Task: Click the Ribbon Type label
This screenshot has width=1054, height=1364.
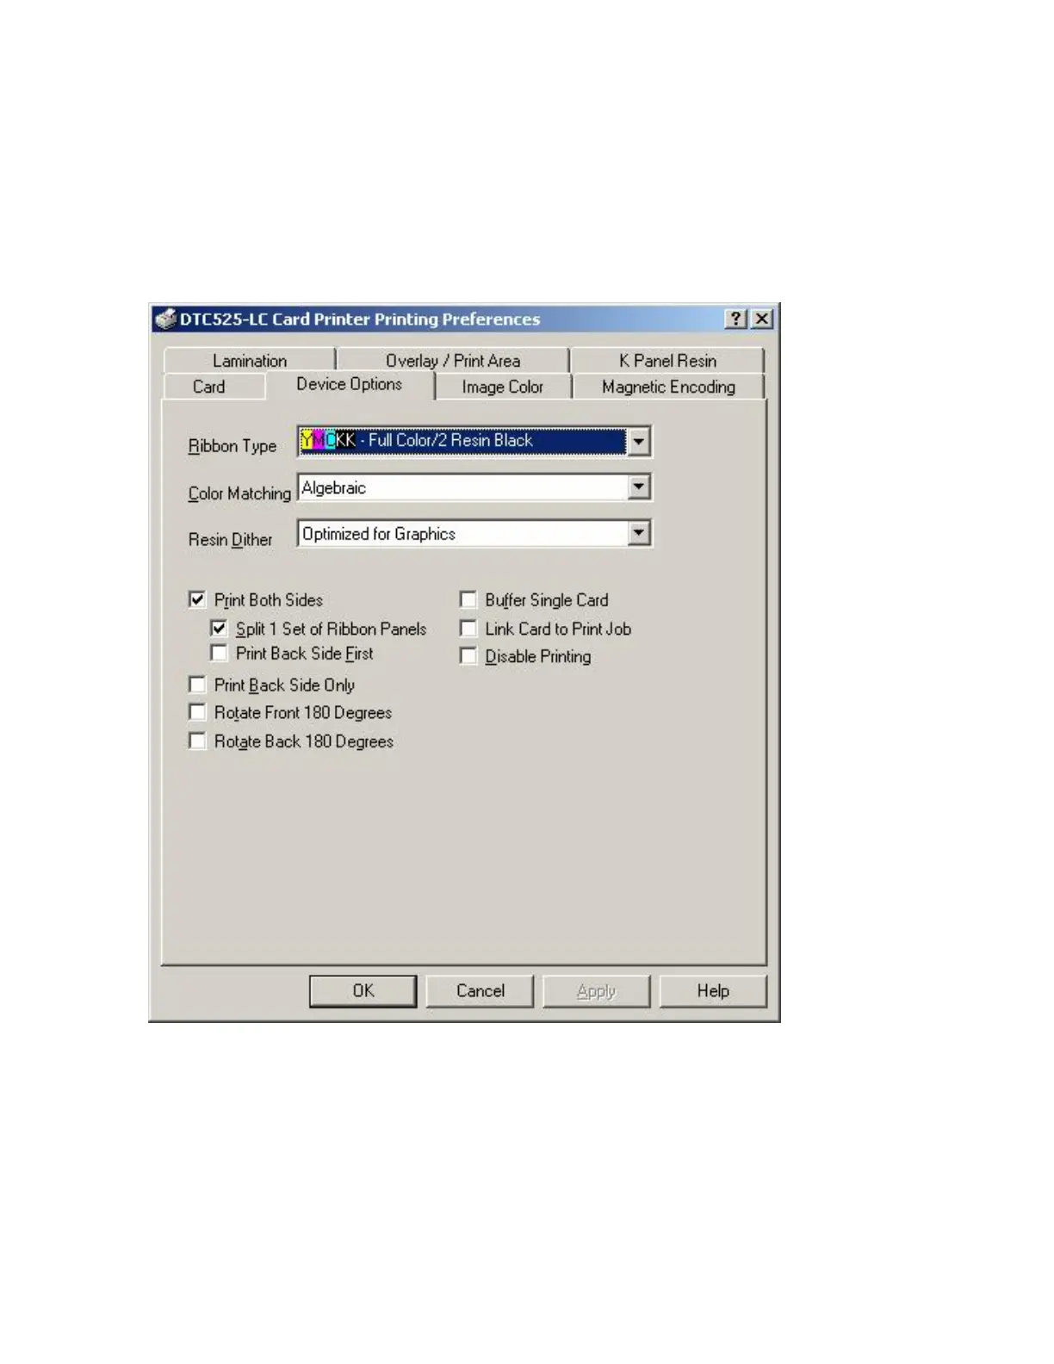Action: [232, 446]
